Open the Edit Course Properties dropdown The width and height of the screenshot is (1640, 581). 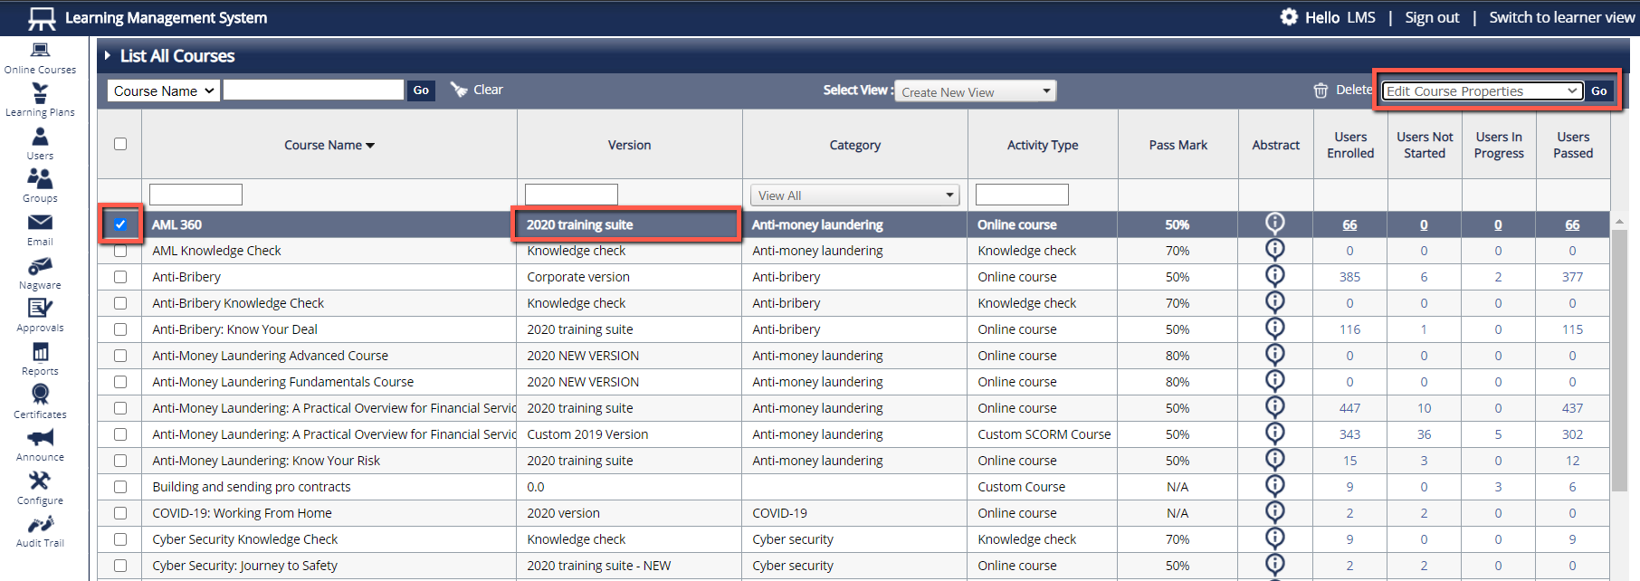tap(1482, 90)
